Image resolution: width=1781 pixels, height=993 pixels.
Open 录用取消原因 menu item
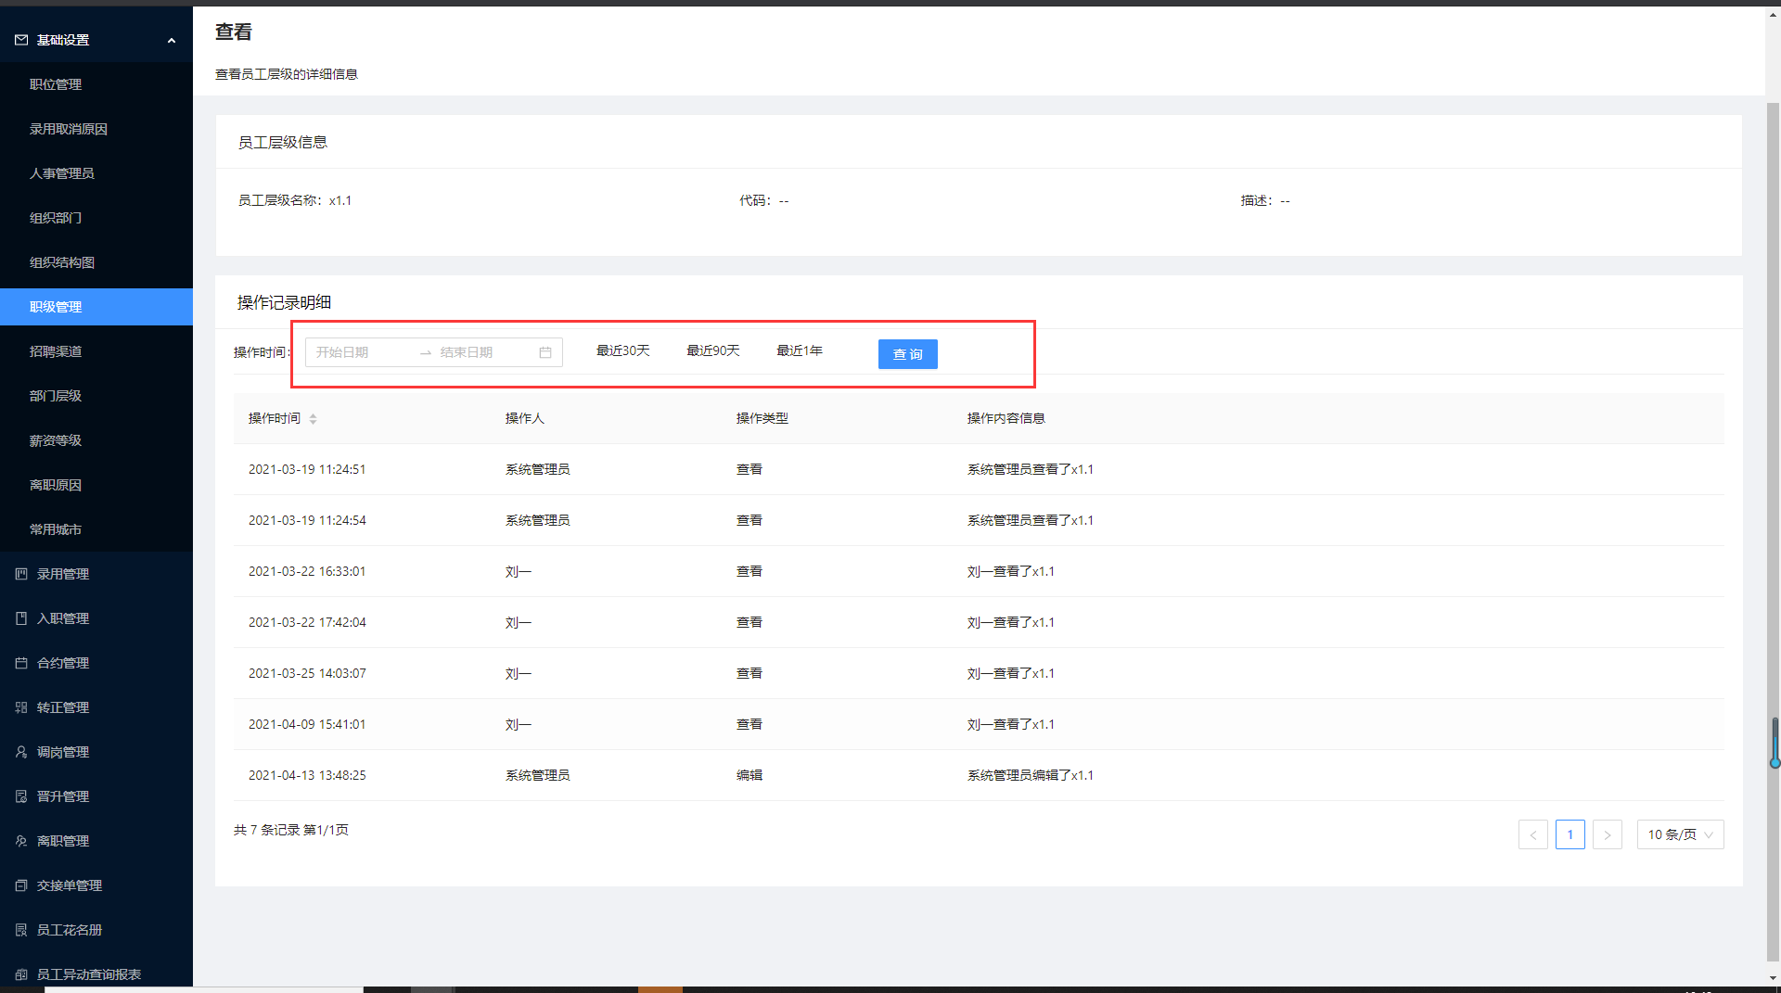coord(69,129)
